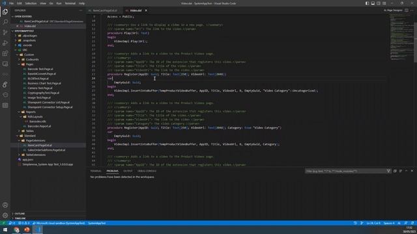Click the remote window indicator in the status bar
Viewport: 417px width, 234px height.
pyautogui.click(x=3, y=223)
